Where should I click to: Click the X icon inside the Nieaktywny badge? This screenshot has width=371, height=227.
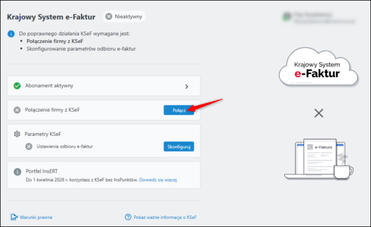(x=109, y=16)
